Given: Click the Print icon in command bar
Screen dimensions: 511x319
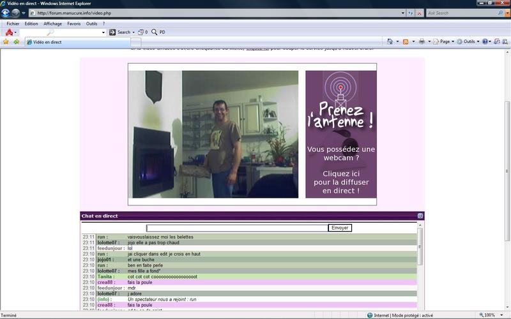Looking at the screenshot, I should (x=422, y=42).
